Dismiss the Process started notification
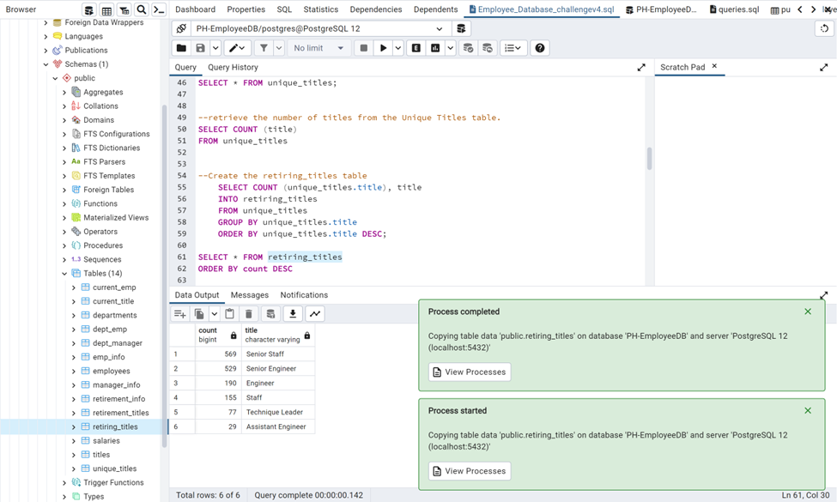Viewport: 837px width, 502px height. tap(807, 410)
